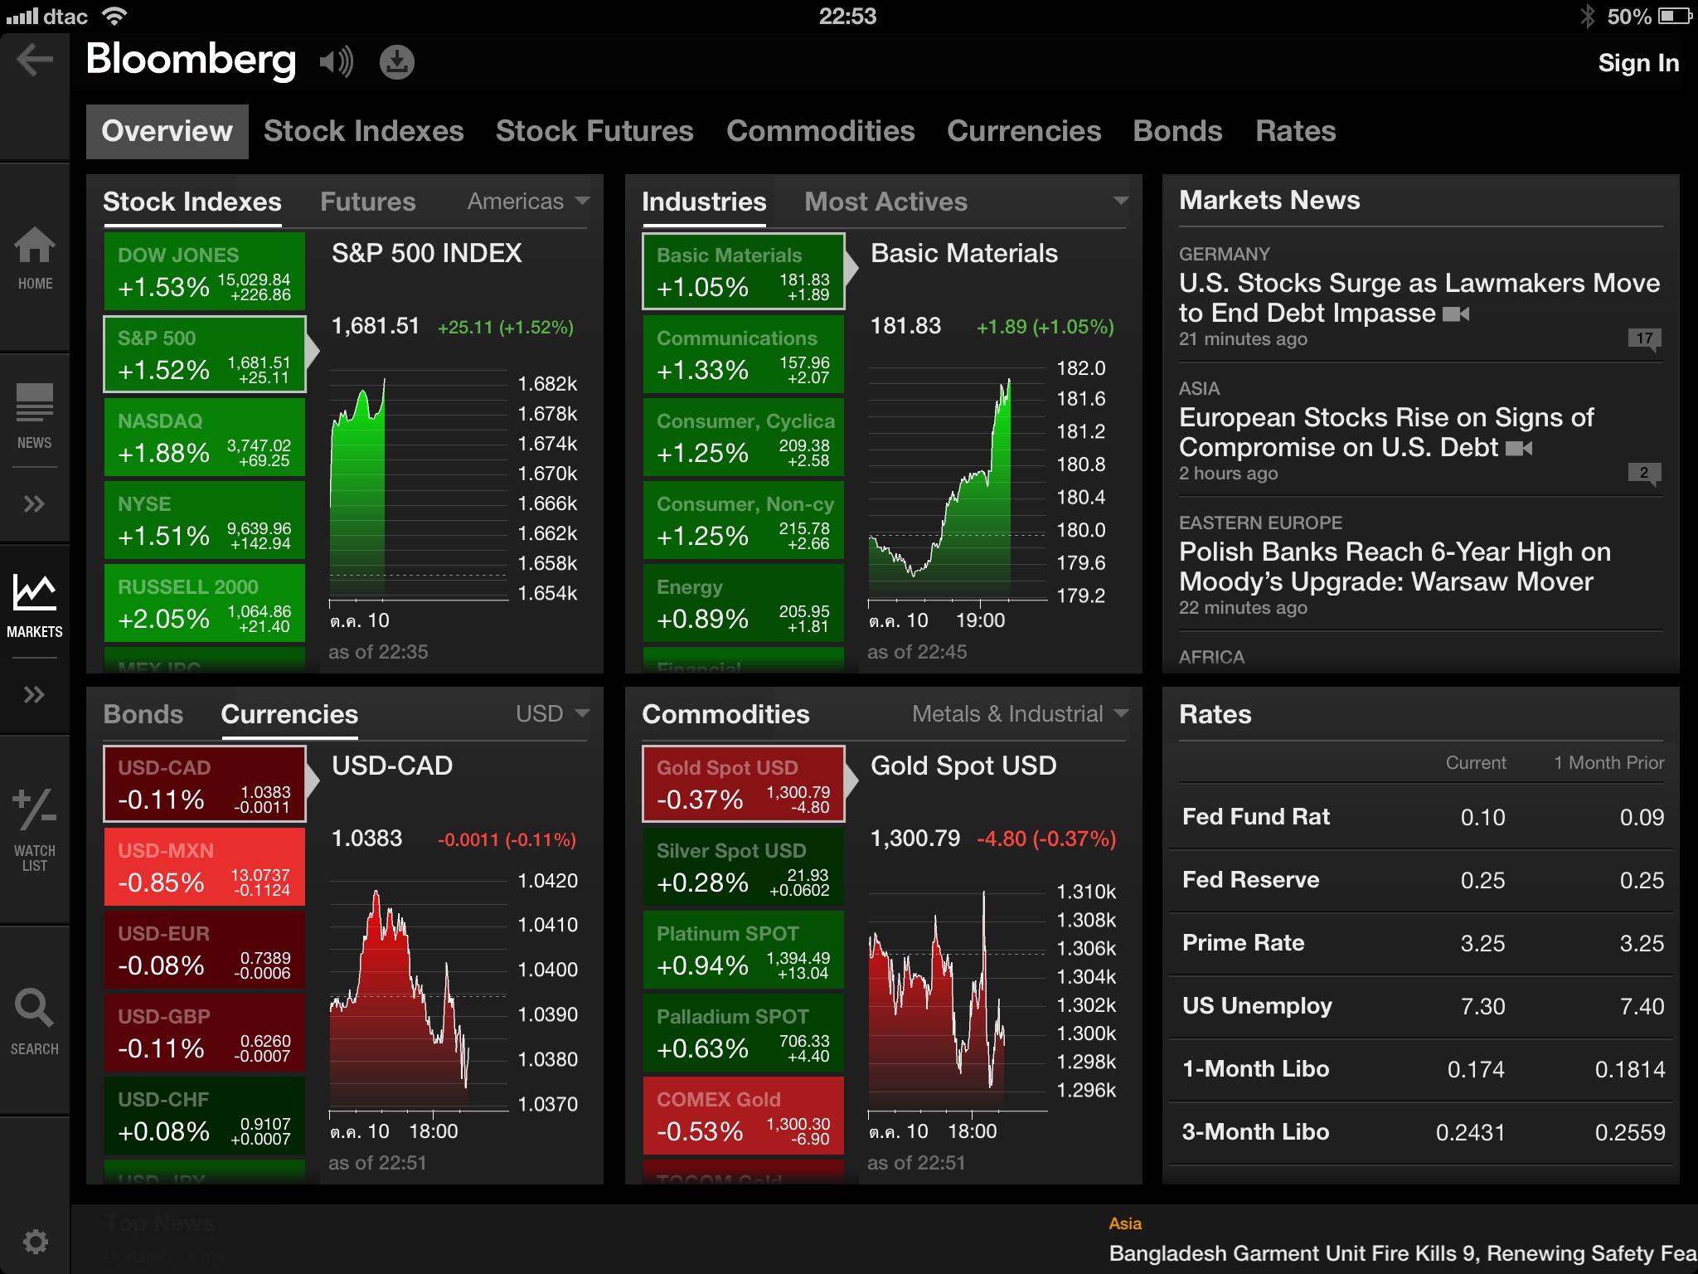Expand the News sidebar section chevrons

point(35,503)
